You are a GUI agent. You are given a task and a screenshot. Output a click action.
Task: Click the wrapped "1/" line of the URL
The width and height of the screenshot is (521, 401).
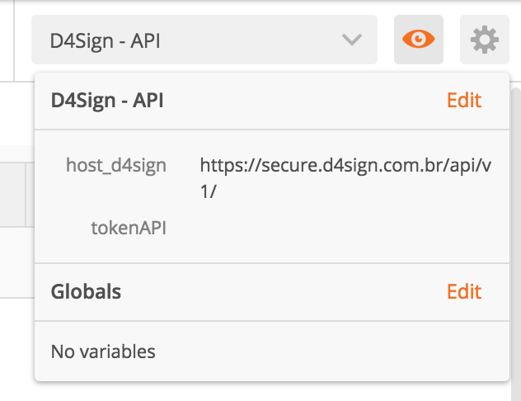208,191
